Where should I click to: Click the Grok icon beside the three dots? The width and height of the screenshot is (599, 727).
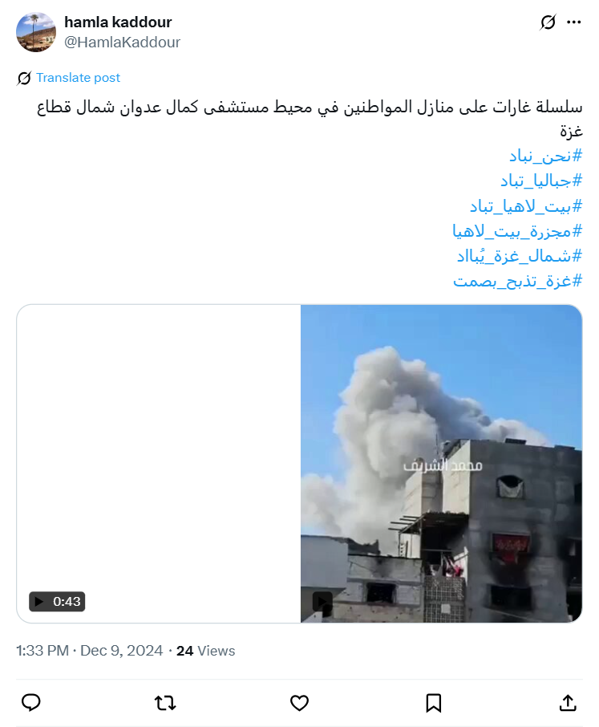tap(548, 22)
